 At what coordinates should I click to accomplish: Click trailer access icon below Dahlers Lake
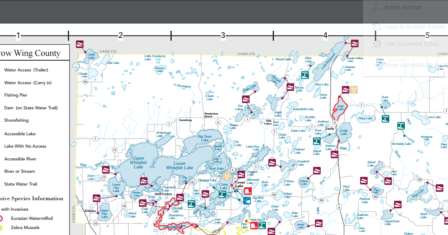pyautogui.click(x=334, y=154)
